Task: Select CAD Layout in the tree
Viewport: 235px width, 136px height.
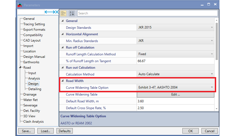Action: (32, 40)
